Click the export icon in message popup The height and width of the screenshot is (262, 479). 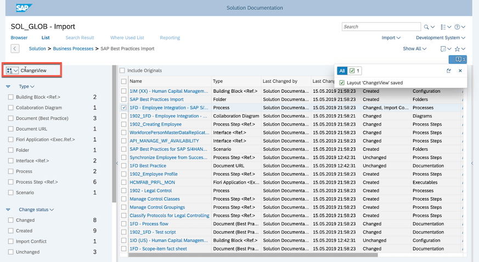[x=448, y=71]
